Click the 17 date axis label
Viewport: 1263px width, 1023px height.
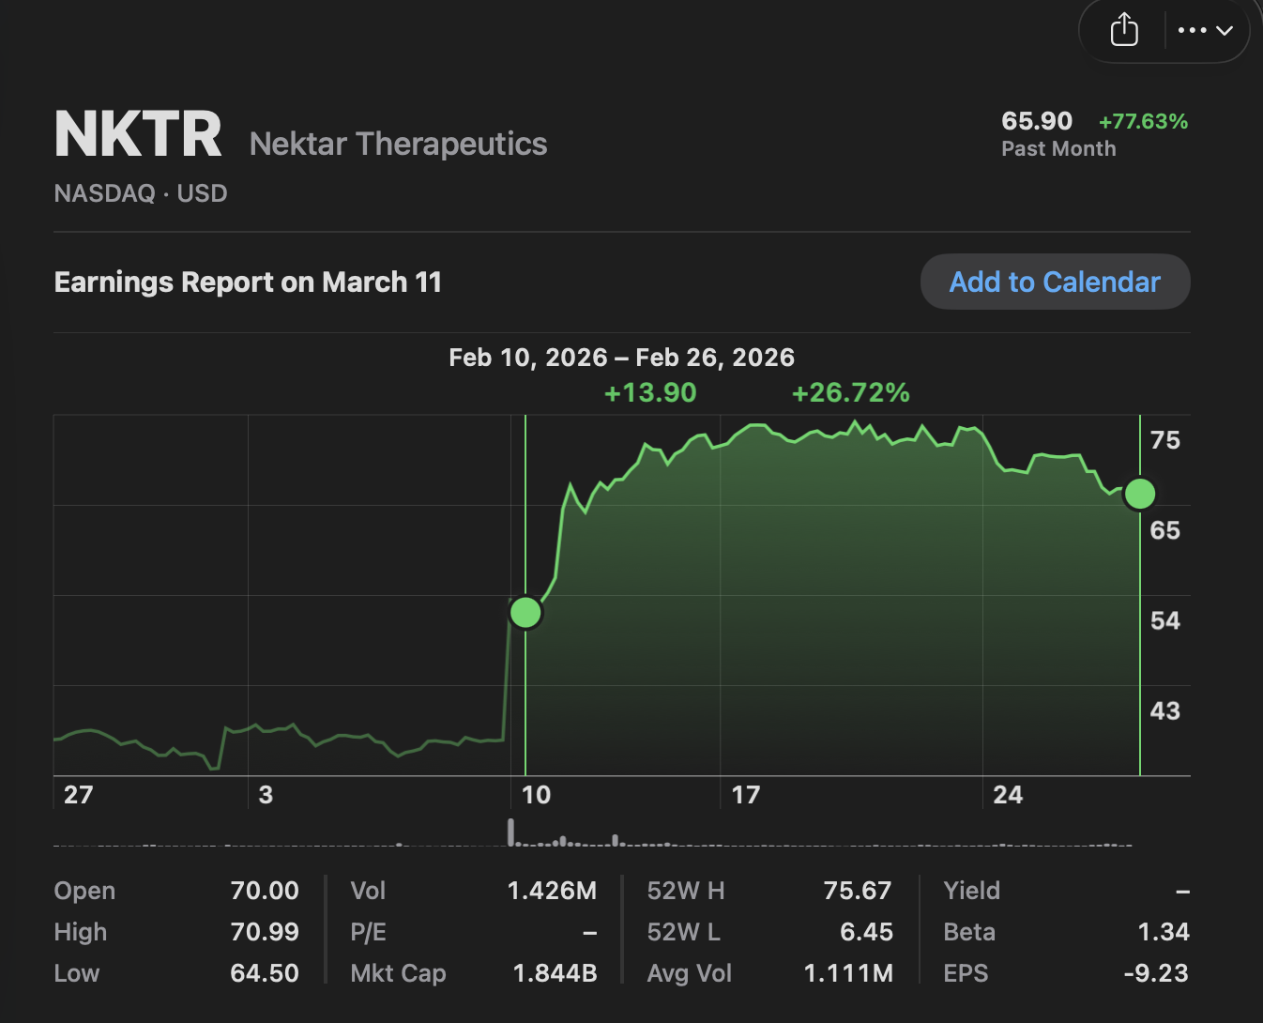[746, 795]
